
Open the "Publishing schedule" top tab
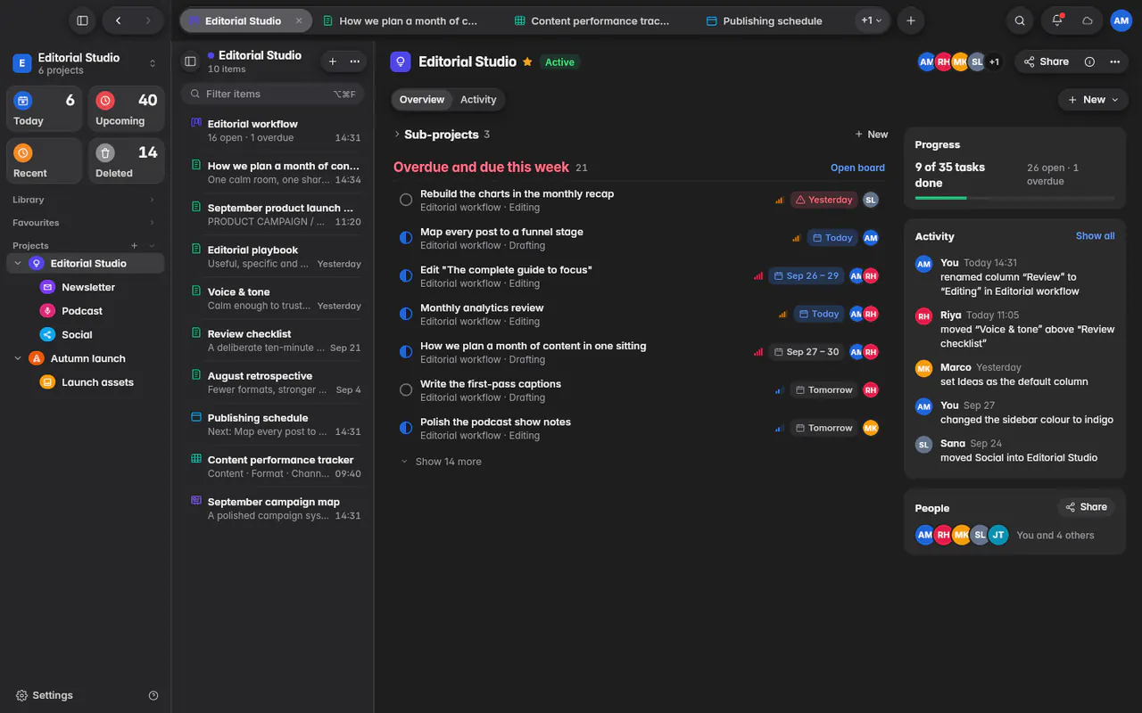pyautogui.click(x=773, y=20)
